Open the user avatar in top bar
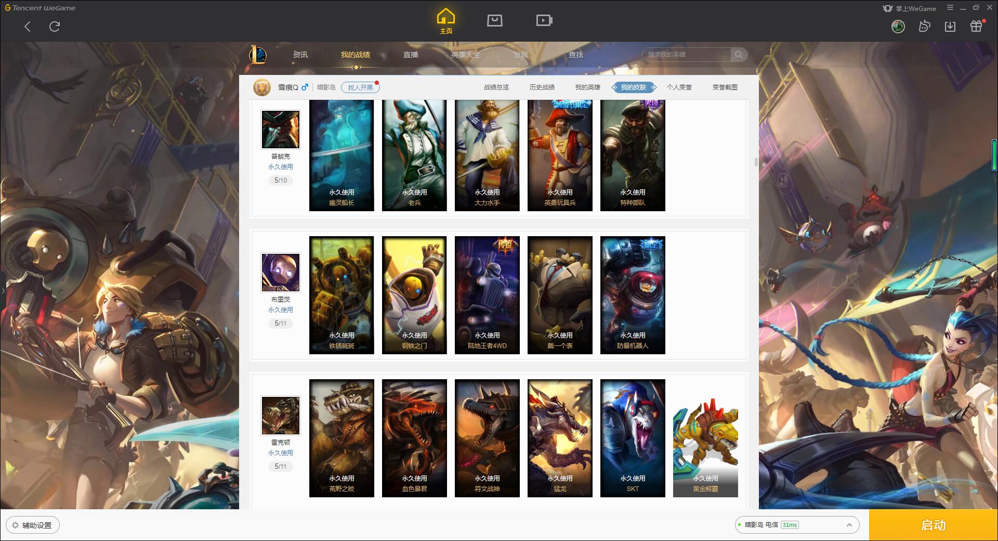Viewport: 998px width, 541px height. pyautogui.click(x=898, y=27)
